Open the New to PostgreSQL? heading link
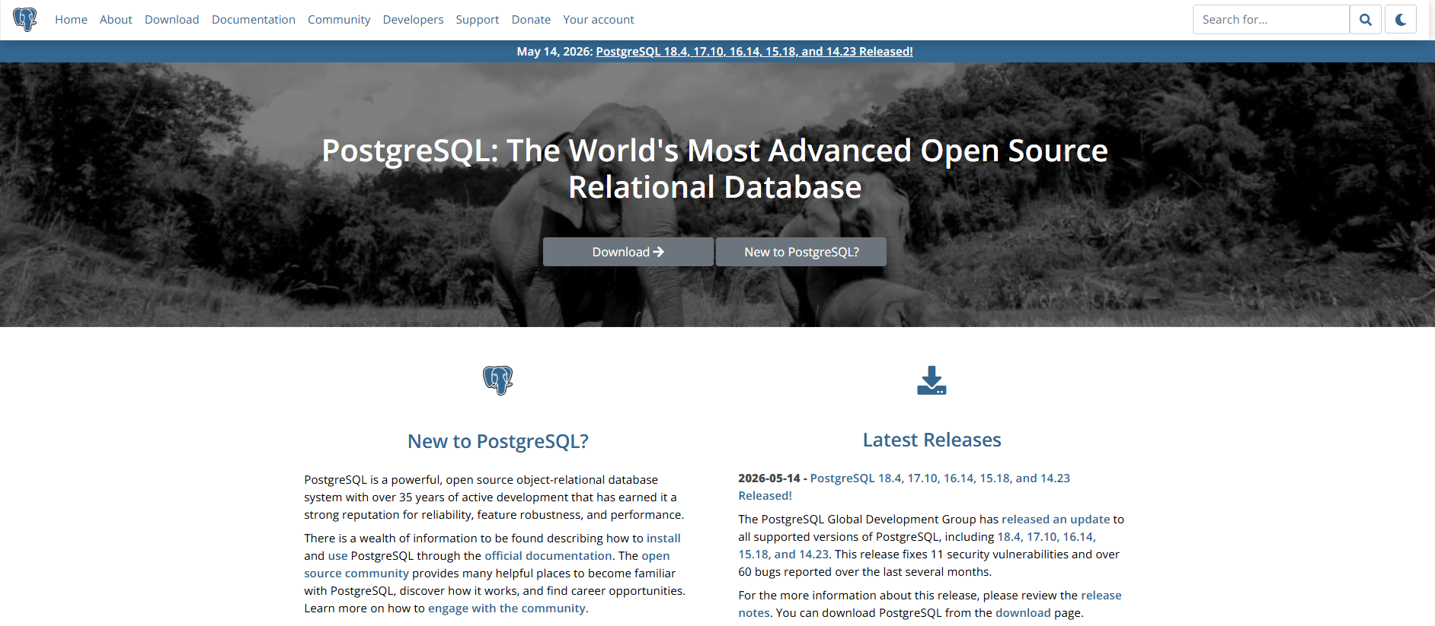1435x626 pixels. [498, 441]
